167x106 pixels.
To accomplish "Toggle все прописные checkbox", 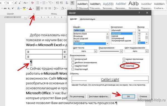I will click(x=124, y=62).
